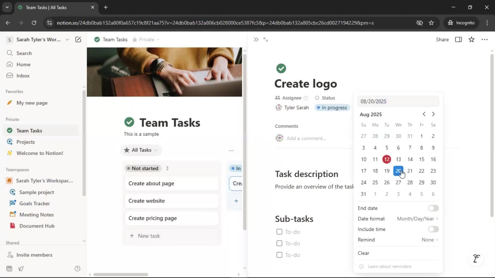Toggle the End date switch
The height and width of the screenshot is (278, 495).
tap(433, 208)
